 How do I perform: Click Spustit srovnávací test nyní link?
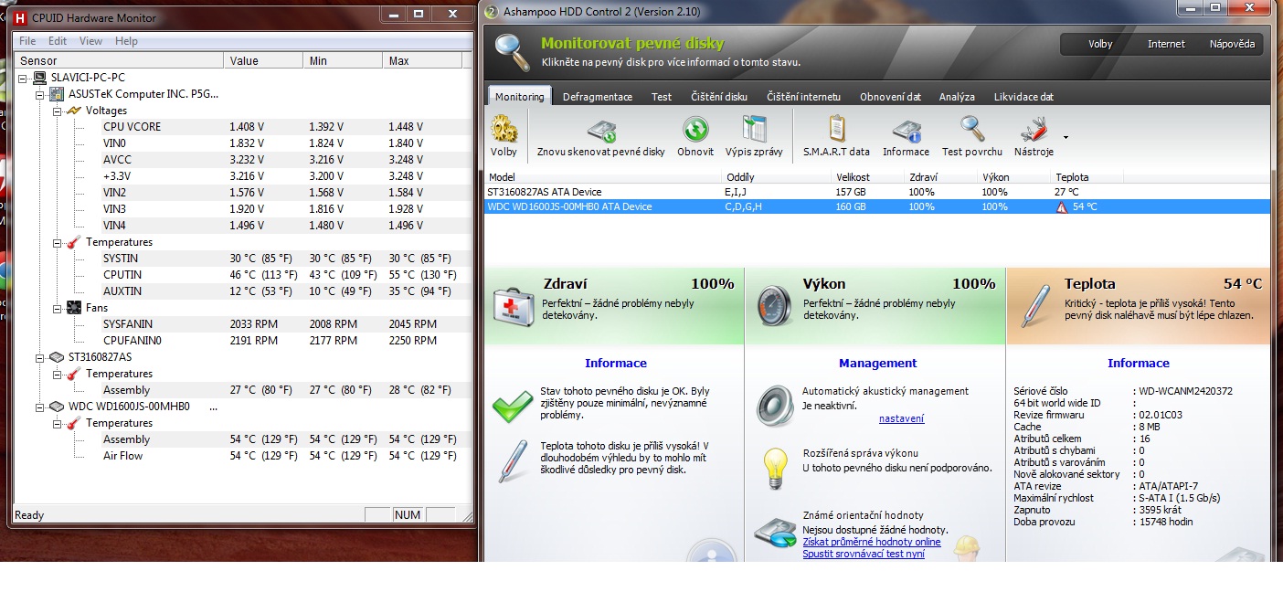pyautogui.click(x=863, y=554)
